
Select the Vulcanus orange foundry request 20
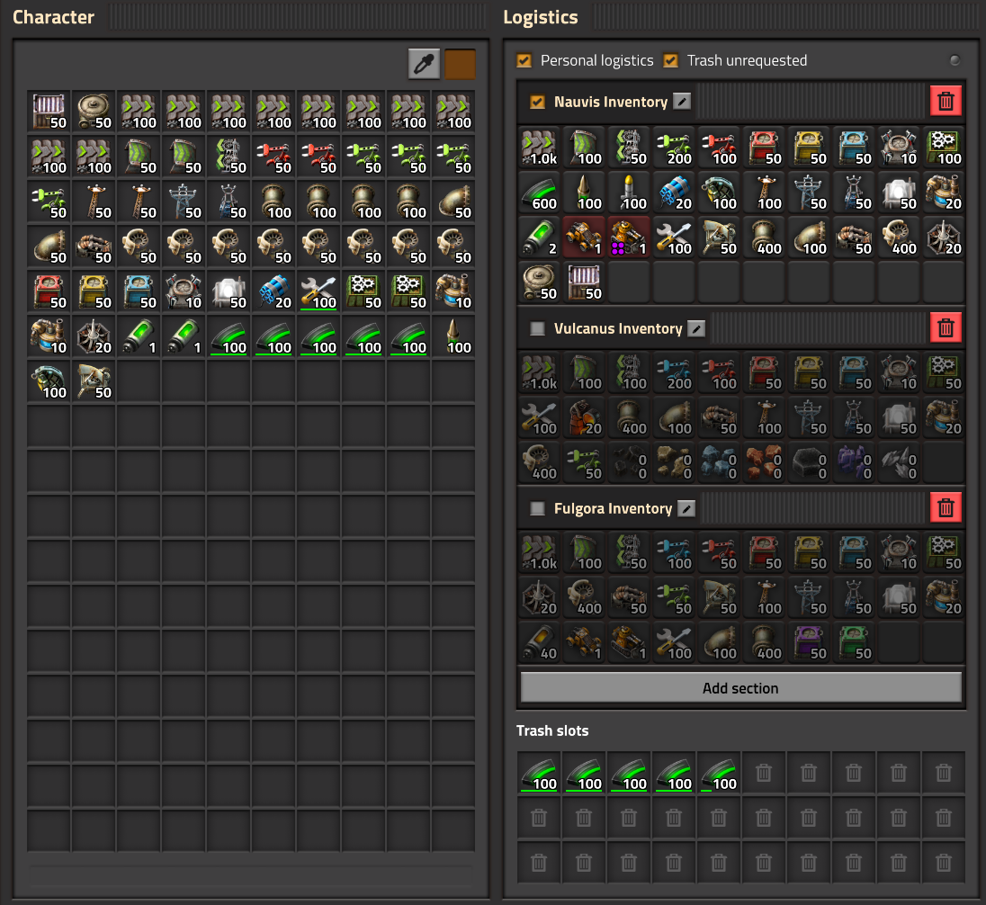pyautogui.click(x=585, y=418)
